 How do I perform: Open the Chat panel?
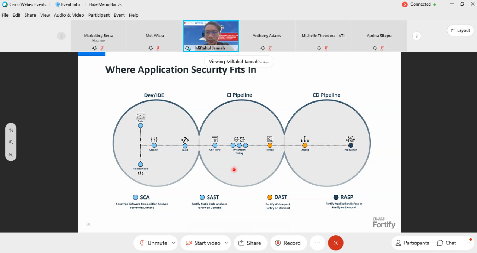tap(446, 243)
